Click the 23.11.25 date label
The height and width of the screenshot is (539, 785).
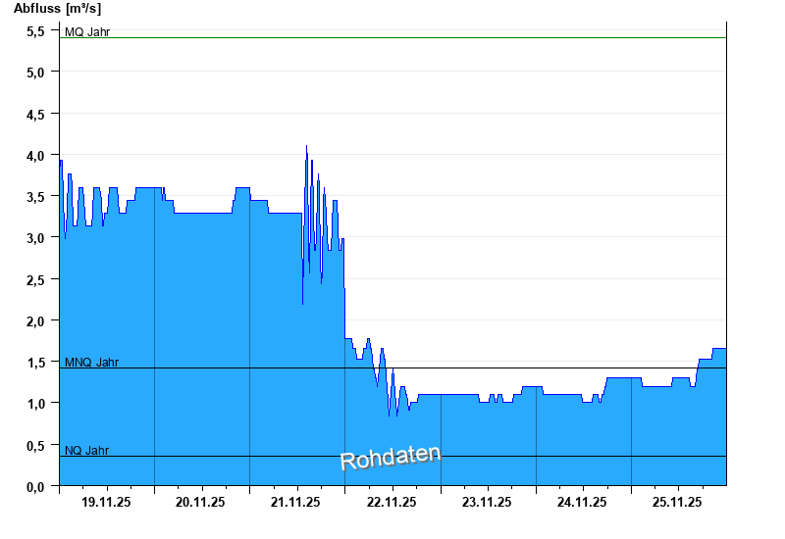point(487,502)
